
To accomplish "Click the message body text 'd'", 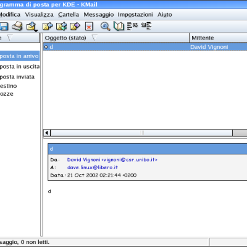I will click(49, 191).
